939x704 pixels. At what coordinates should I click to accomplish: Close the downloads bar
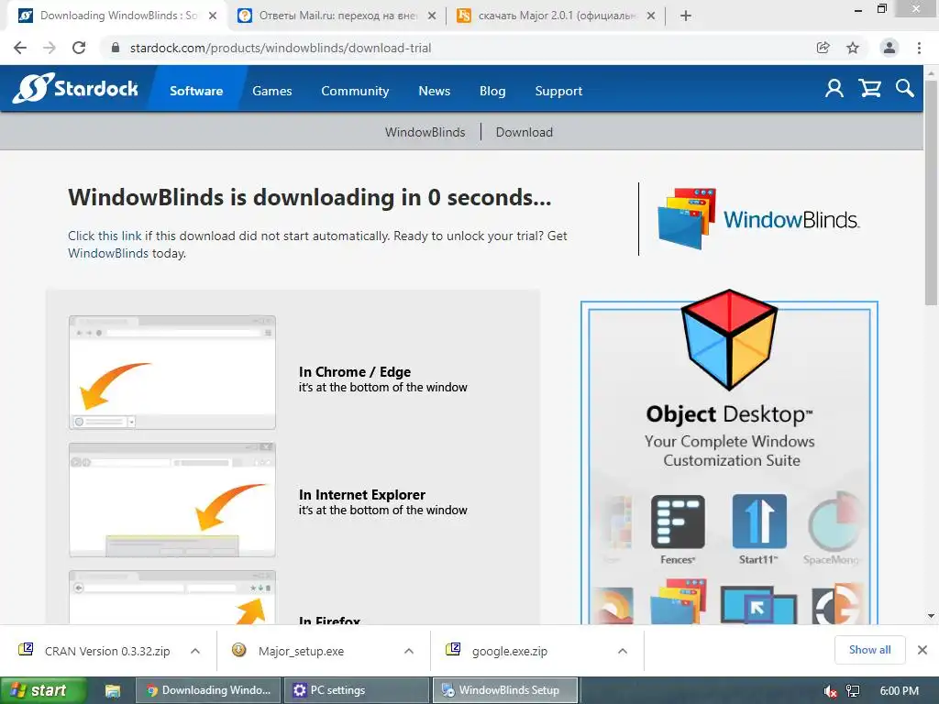922,650
